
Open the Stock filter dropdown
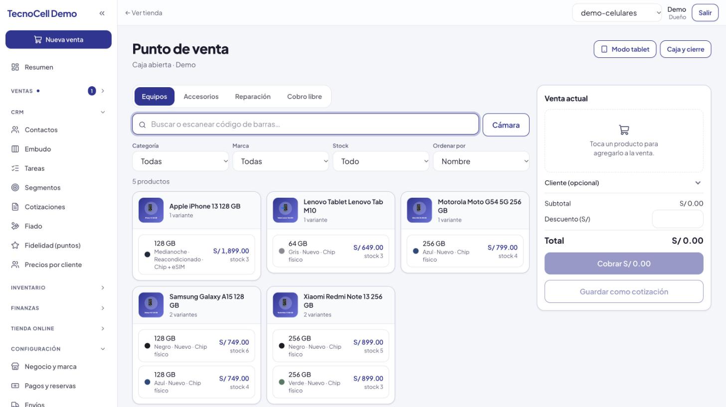(381, 161)
